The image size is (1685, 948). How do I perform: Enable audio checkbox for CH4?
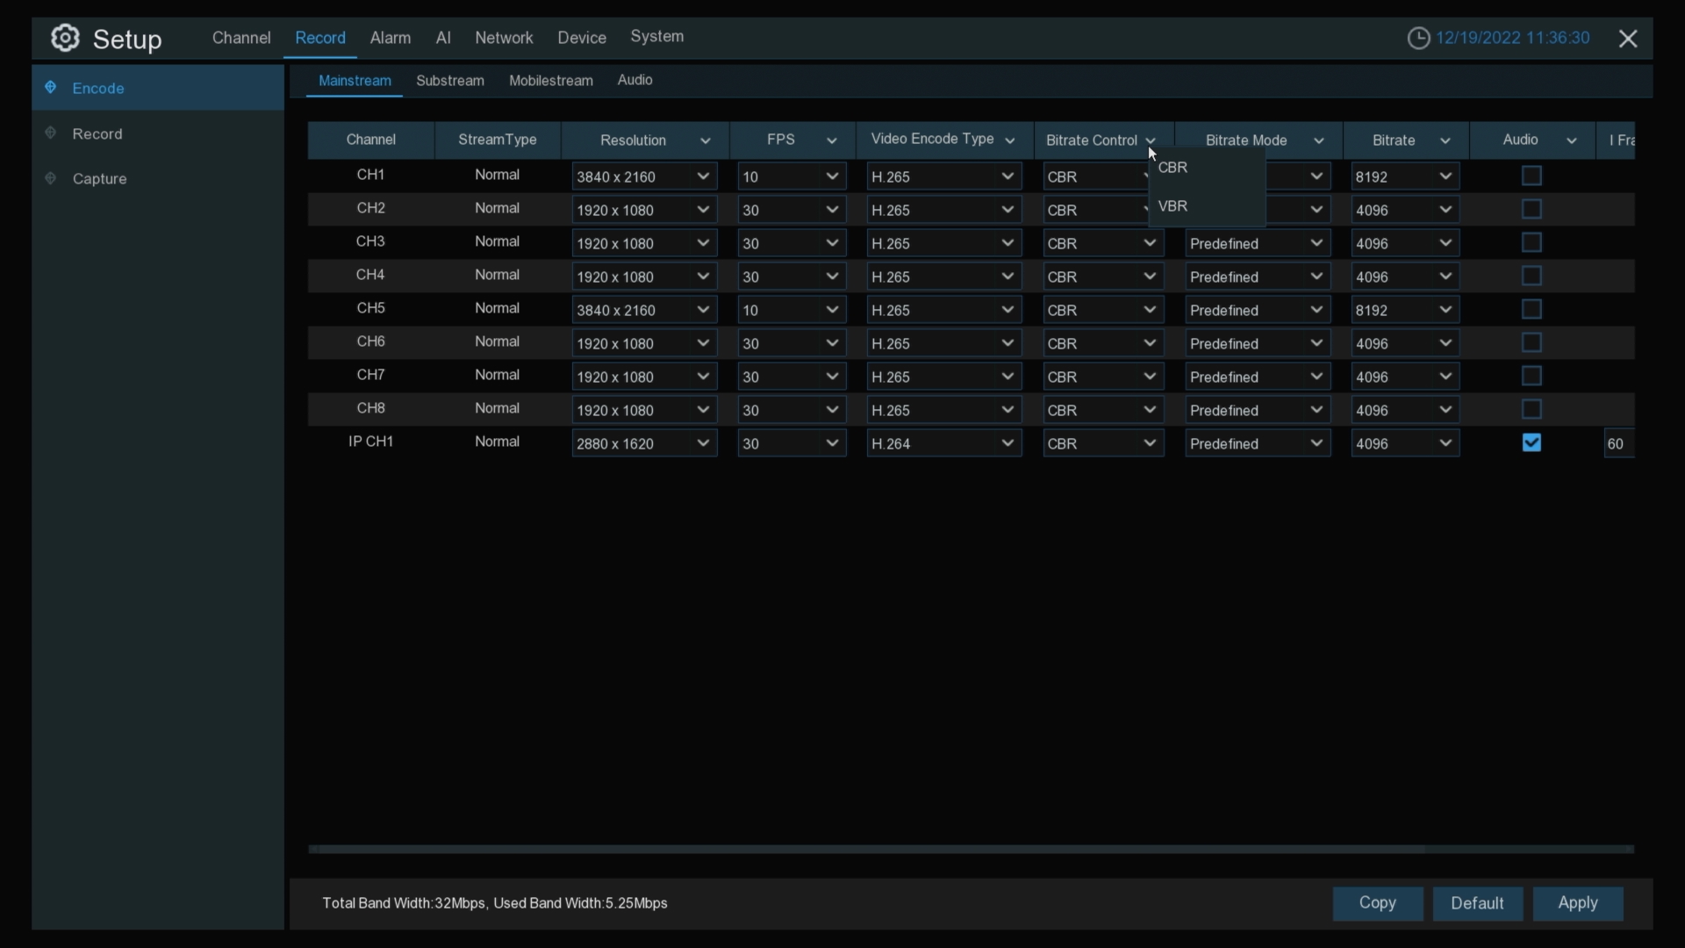click(1531, 276)
